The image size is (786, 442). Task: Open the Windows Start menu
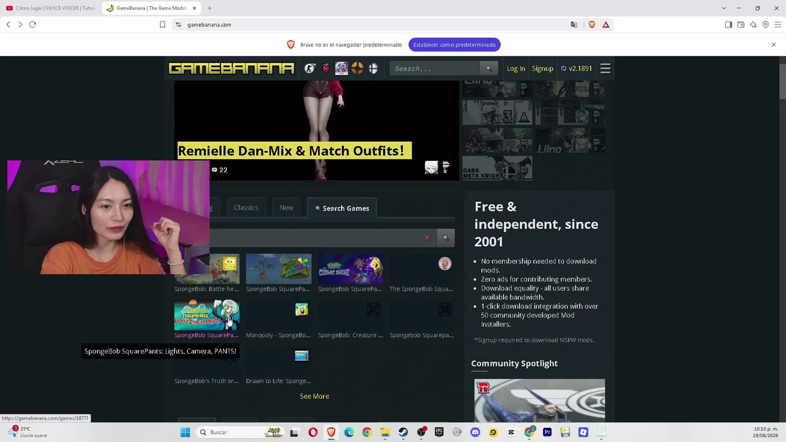(185, 432)
